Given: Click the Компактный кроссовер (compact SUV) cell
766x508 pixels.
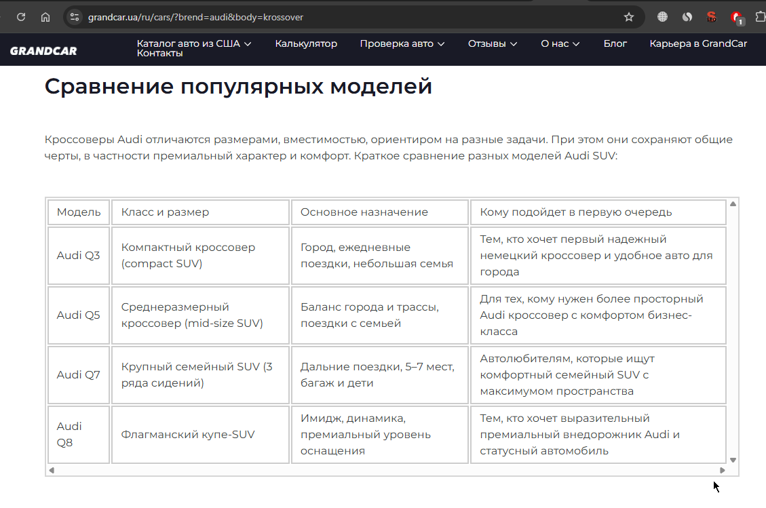Looking at the screenshot, I should pyautogui.click(x=200, y=256).
